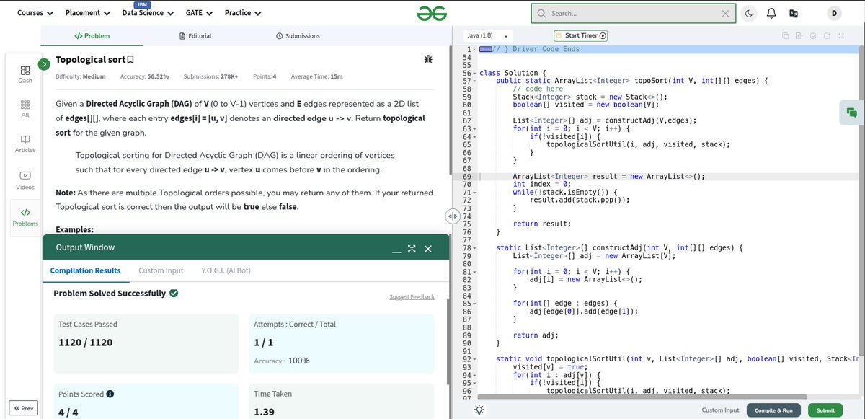Open editor settings gear icon
This screenshot has height=419, width=865.
coord(813,35)
